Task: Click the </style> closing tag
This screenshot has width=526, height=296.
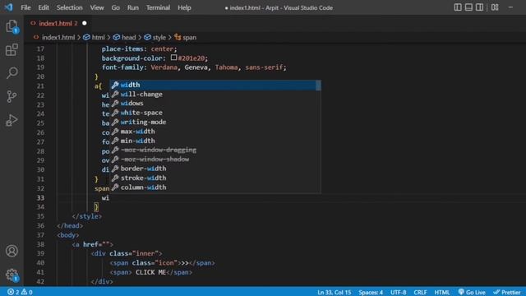Action: pyautogui.click(x=87, y=216)
